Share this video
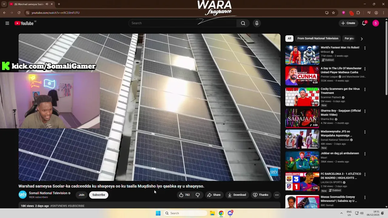Screen dimensions: 388x218 point(214,195)
